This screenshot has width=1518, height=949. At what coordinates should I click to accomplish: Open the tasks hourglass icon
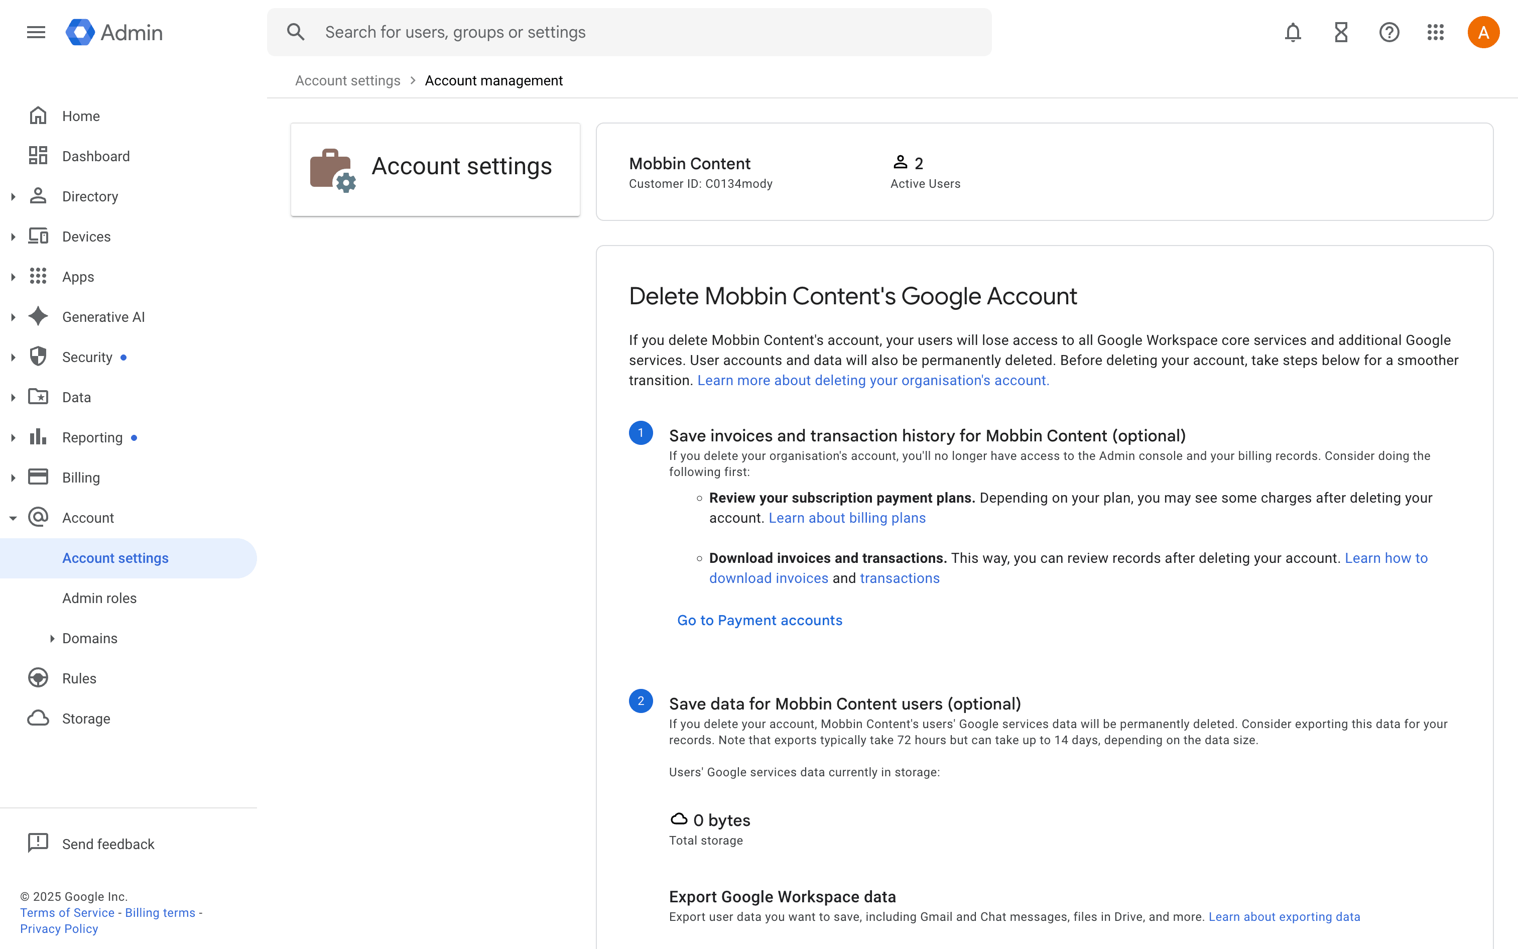(x=1341, y=32)
